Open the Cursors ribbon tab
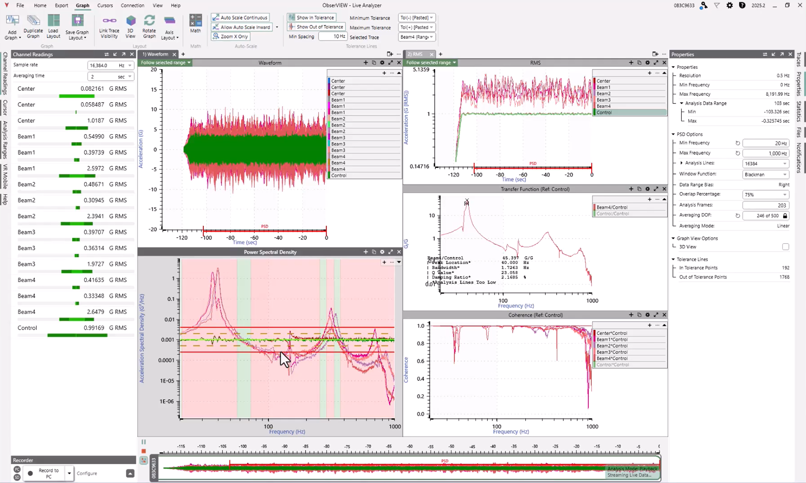 click(105, 5)
